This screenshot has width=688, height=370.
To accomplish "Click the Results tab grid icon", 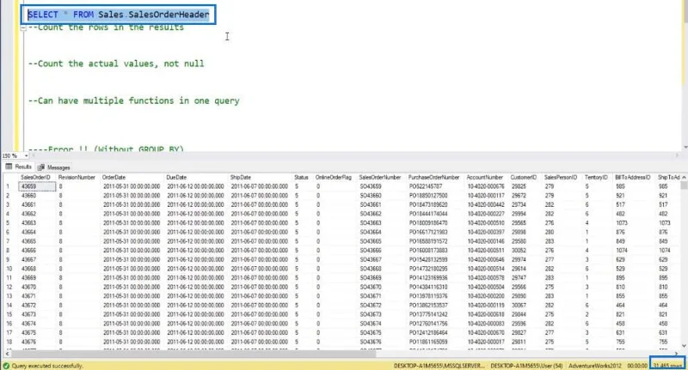I will tap(9, 167).
